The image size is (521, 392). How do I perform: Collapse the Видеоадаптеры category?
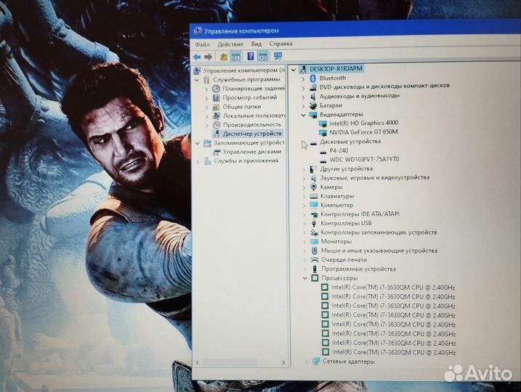(303, 115)
